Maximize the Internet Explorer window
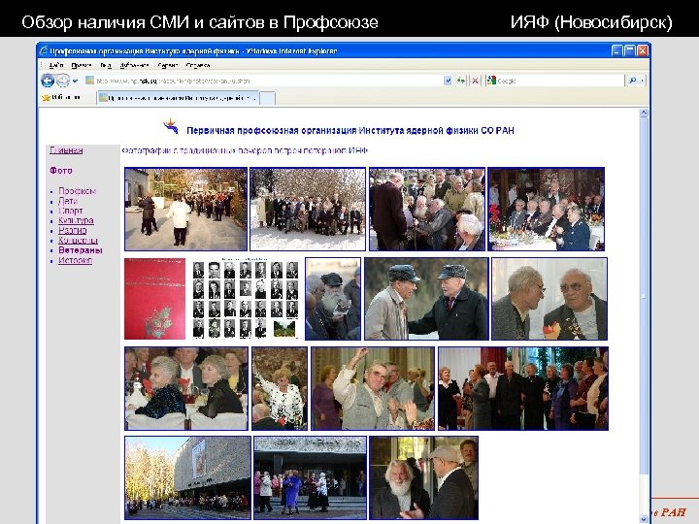 [x=629, y=50]
